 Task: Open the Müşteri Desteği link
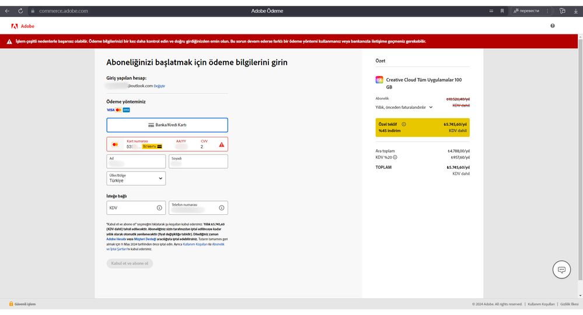(x=145, y=239)
